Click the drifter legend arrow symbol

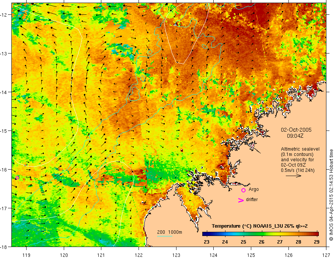[x=241, y=200]
